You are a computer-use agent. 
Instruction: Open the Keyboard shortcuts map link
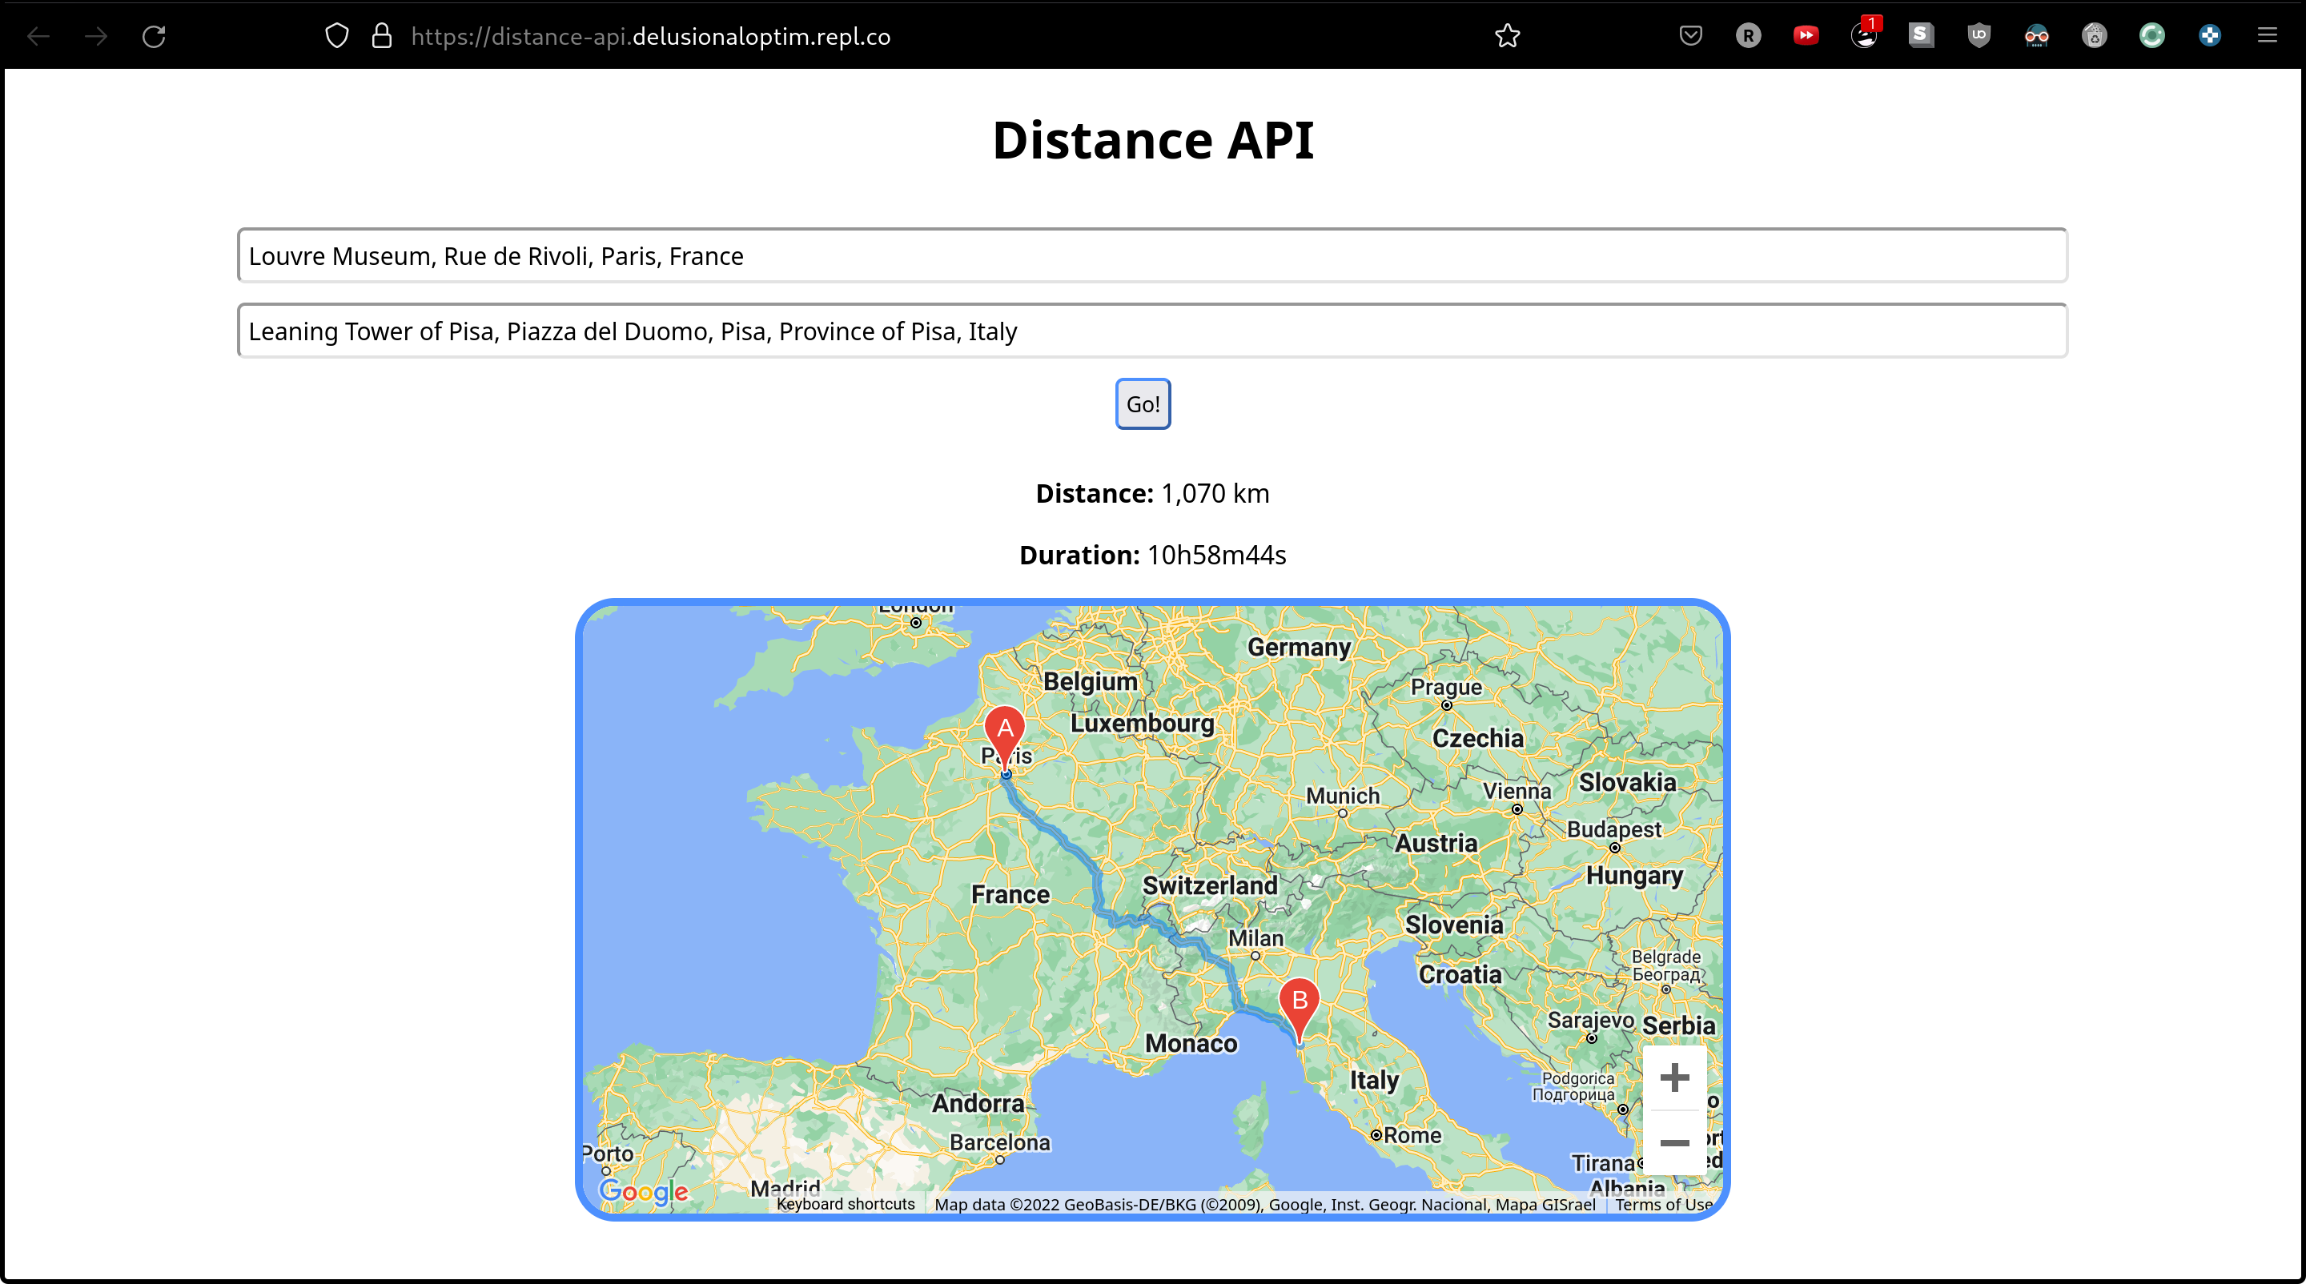845,1205
